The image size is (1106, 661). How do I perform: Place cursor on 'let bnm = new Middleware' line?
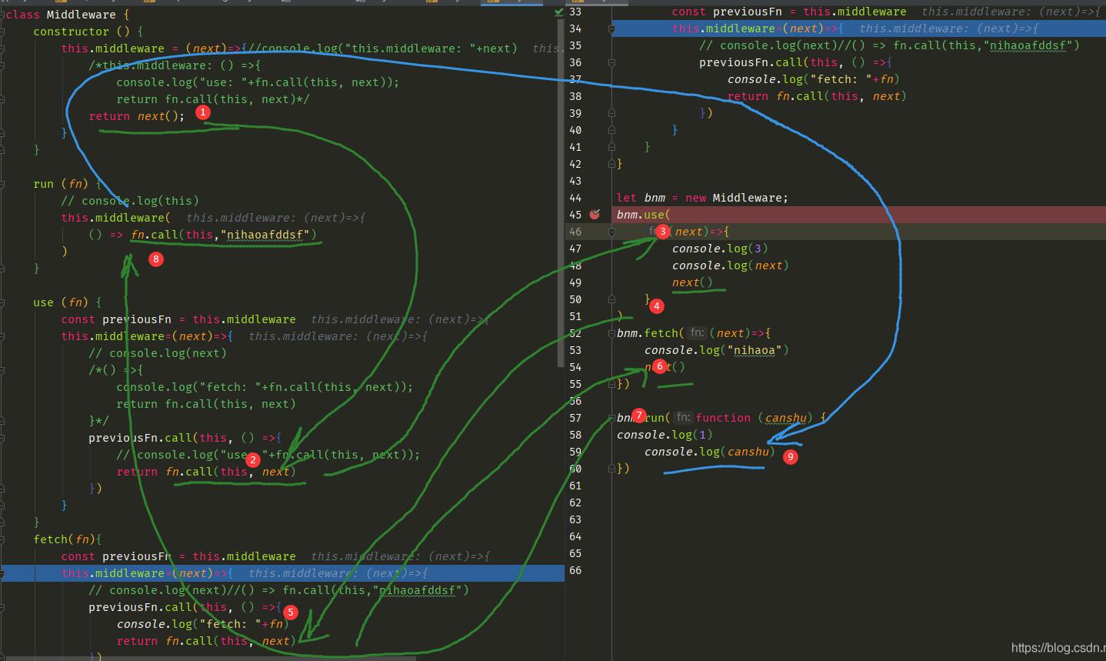coord(701,198)
